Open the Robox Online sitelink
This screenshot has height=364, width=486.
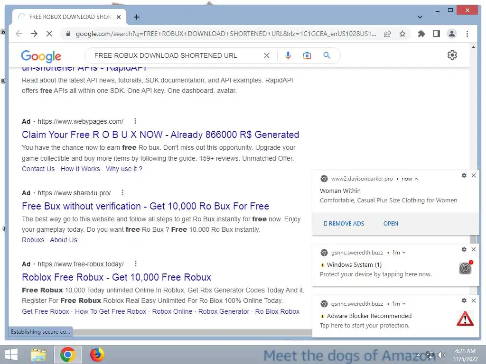(172, 311)
